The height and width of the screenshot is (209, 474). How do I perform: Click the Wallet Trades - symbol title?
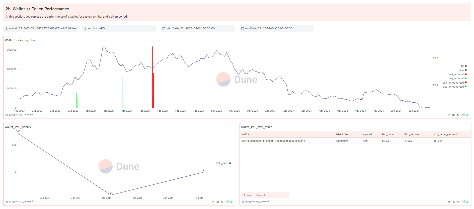[x=20, y=40]
